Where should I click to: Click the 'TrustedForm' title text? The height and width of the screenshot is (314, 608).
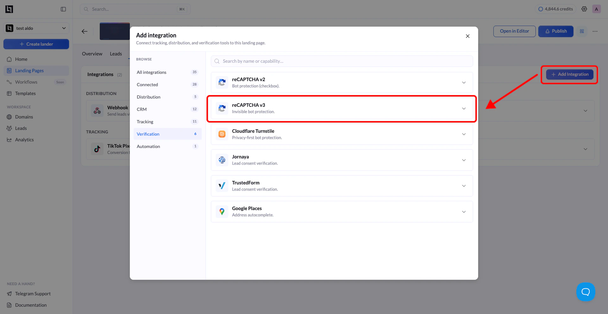246,183
